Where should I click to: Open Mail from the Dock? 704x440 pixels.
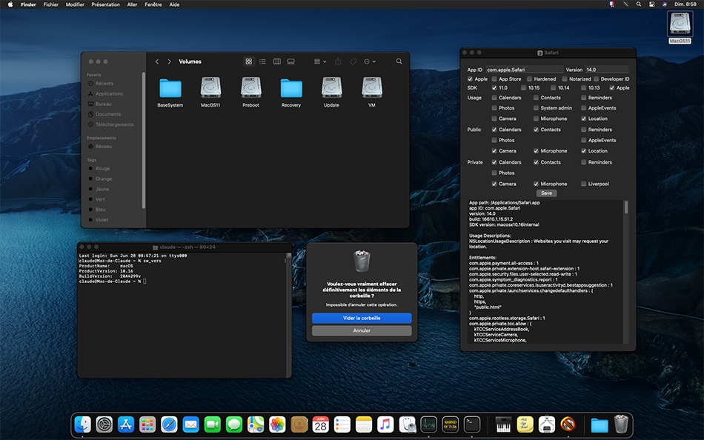tap(190, 424)
